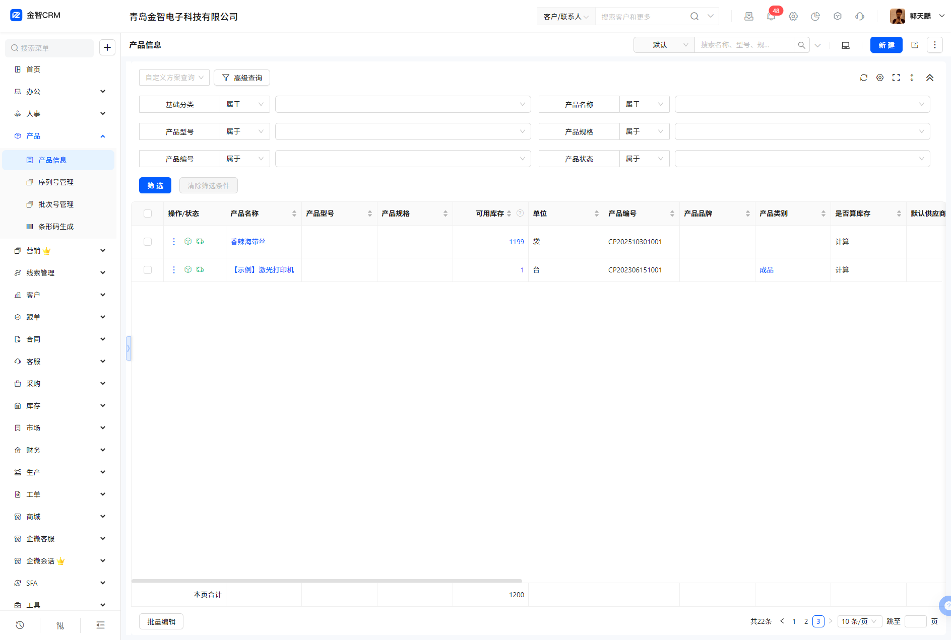Select 条形码生成 from the product submenu

click(x=56, y=227)
